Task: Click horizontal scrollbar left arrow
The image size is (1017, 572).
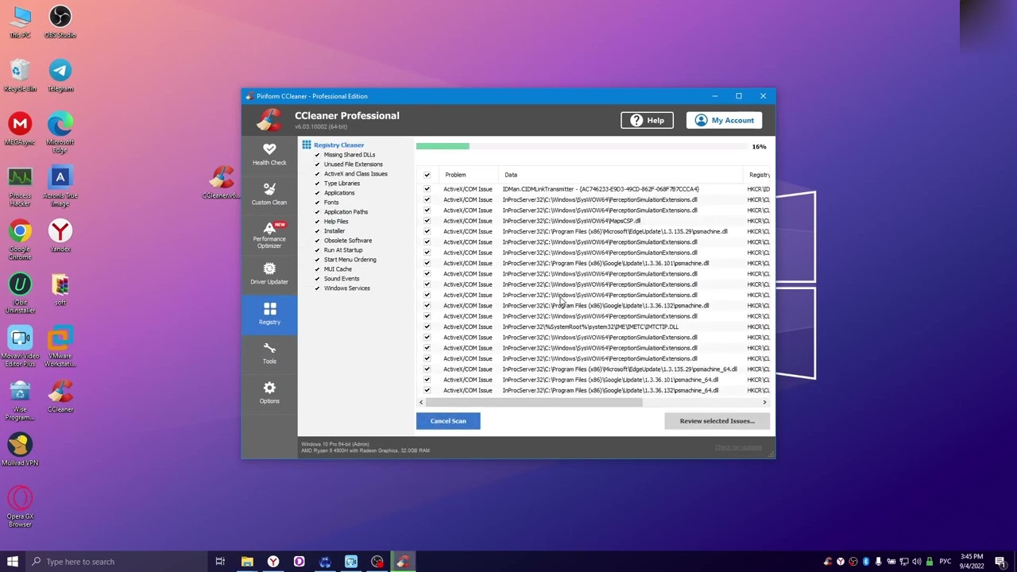Action: pos(421,402)
